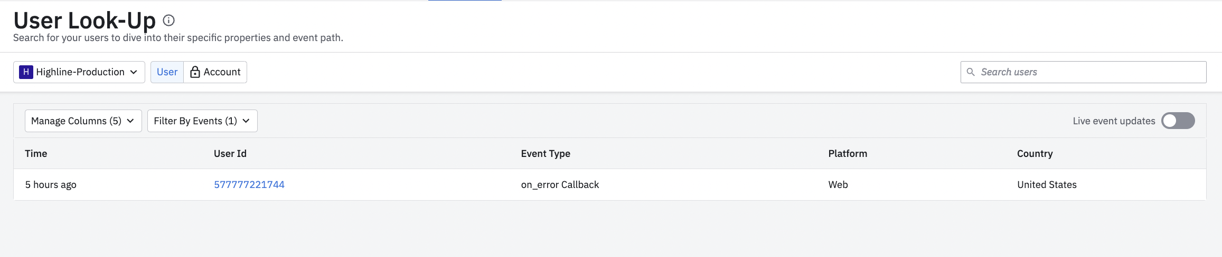Viewport: 1222px width, 257px height.
Task: Click the Time column header
Action: coord(36,153)
